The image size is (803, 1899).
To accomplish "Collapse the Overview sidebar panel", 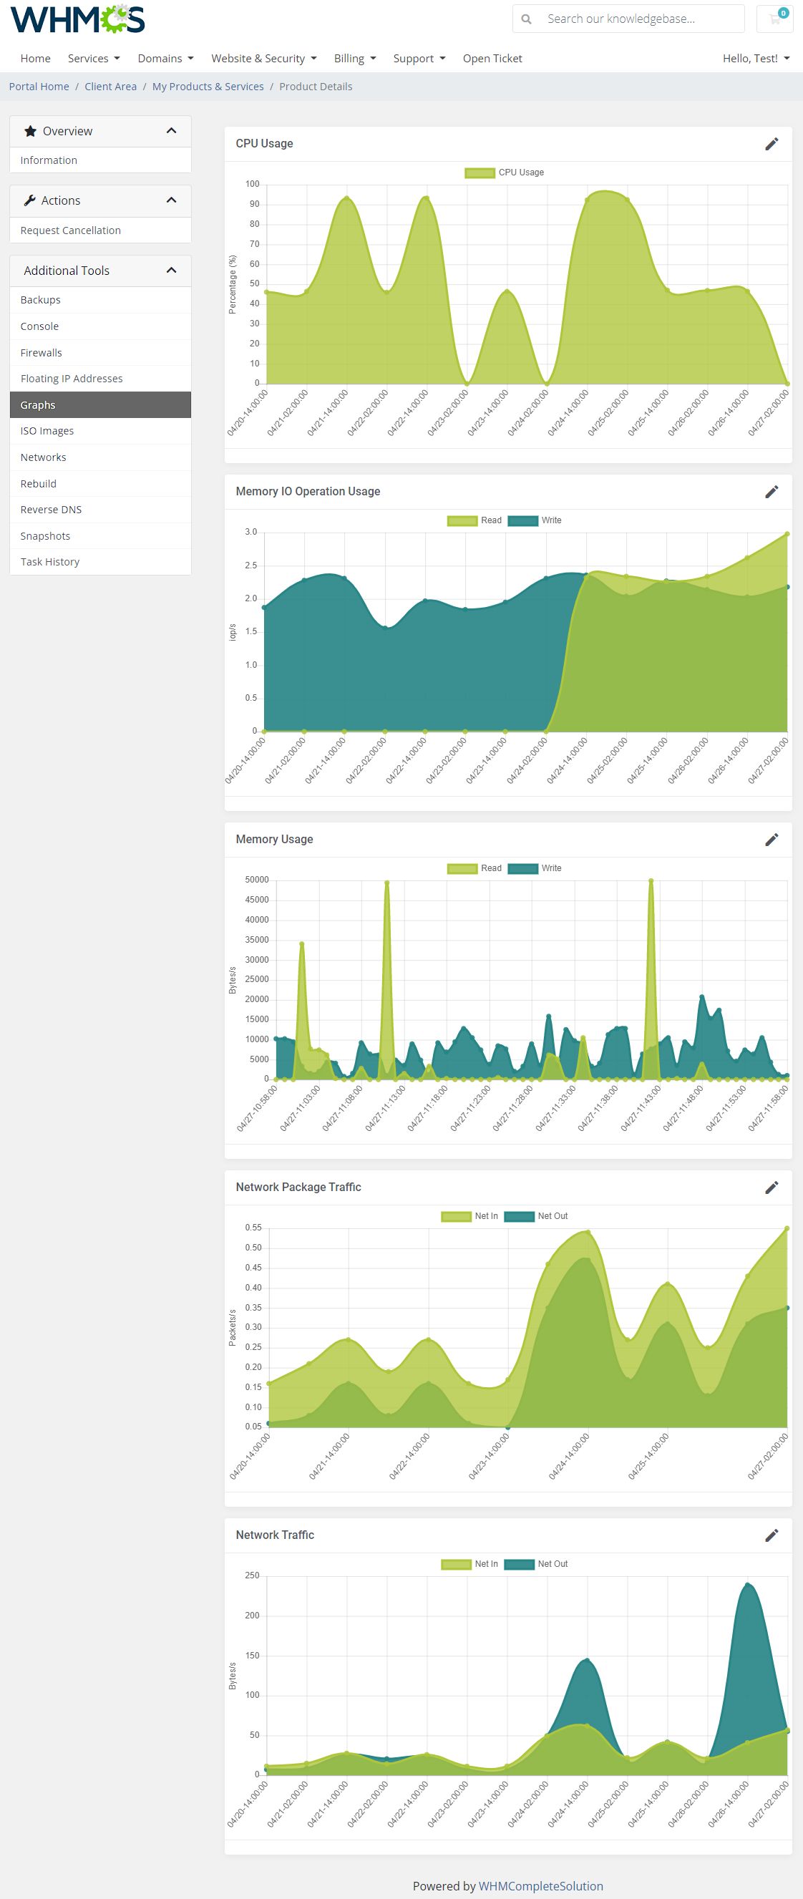I will coord(171,131).
